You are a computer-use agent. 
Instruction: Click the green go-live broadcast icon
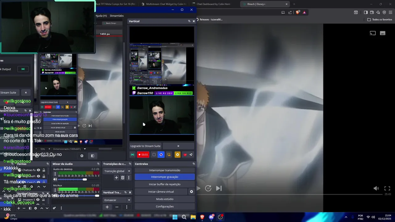pos(132,155)
